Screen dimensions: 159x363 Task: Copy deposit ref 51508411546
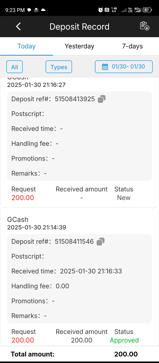100,242
